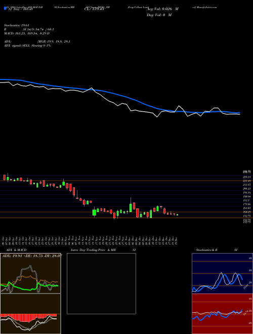Screen dimensions: 253x334
Task: Click the 'Avg Vol: 0.026 M' label
Action: (162, 9)
